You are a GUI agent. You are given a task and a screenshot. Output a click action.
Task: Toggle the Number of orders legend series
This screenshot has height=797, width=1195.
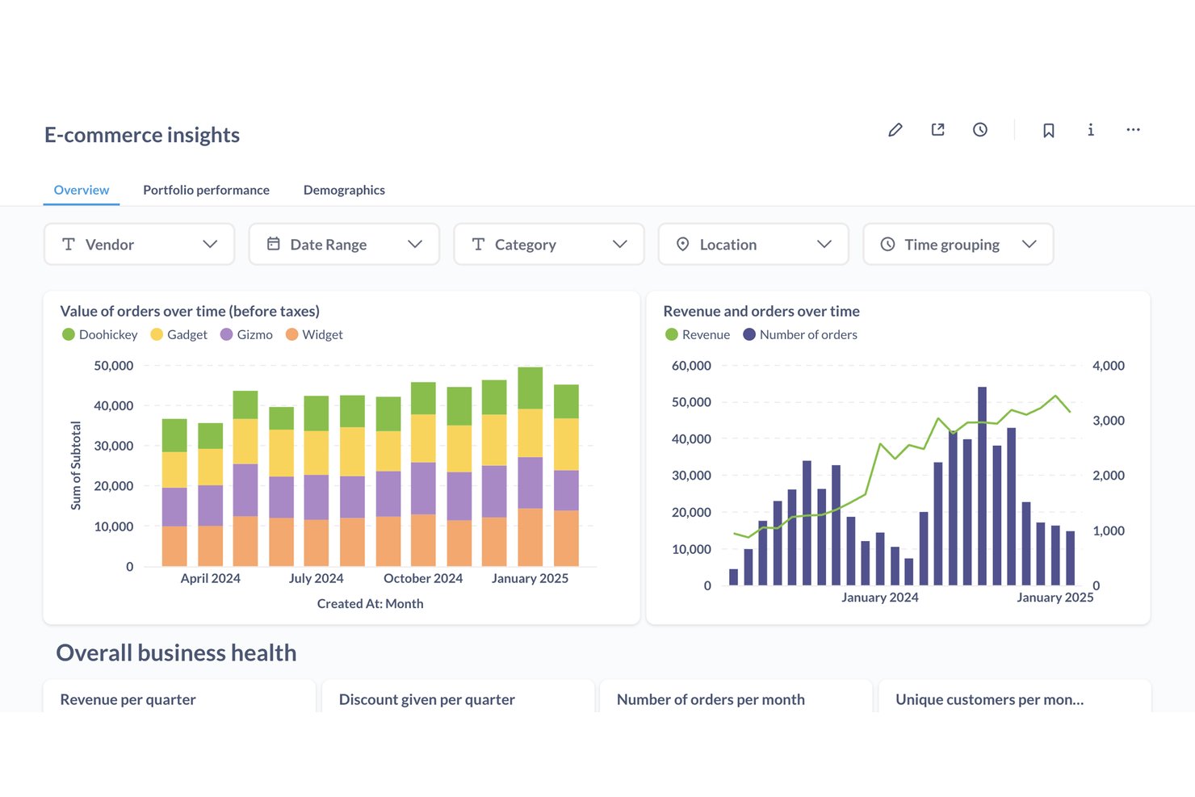coord(800,334)
